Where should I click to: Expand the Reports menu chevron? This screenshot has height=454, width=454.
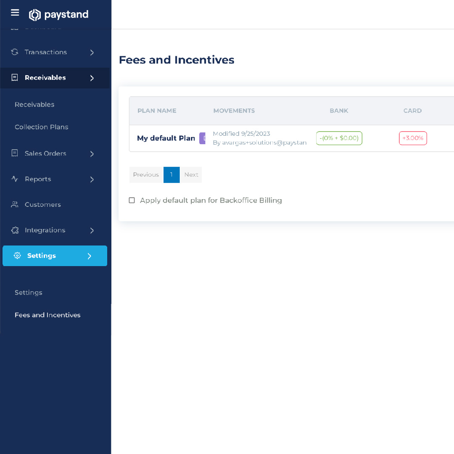92,179
